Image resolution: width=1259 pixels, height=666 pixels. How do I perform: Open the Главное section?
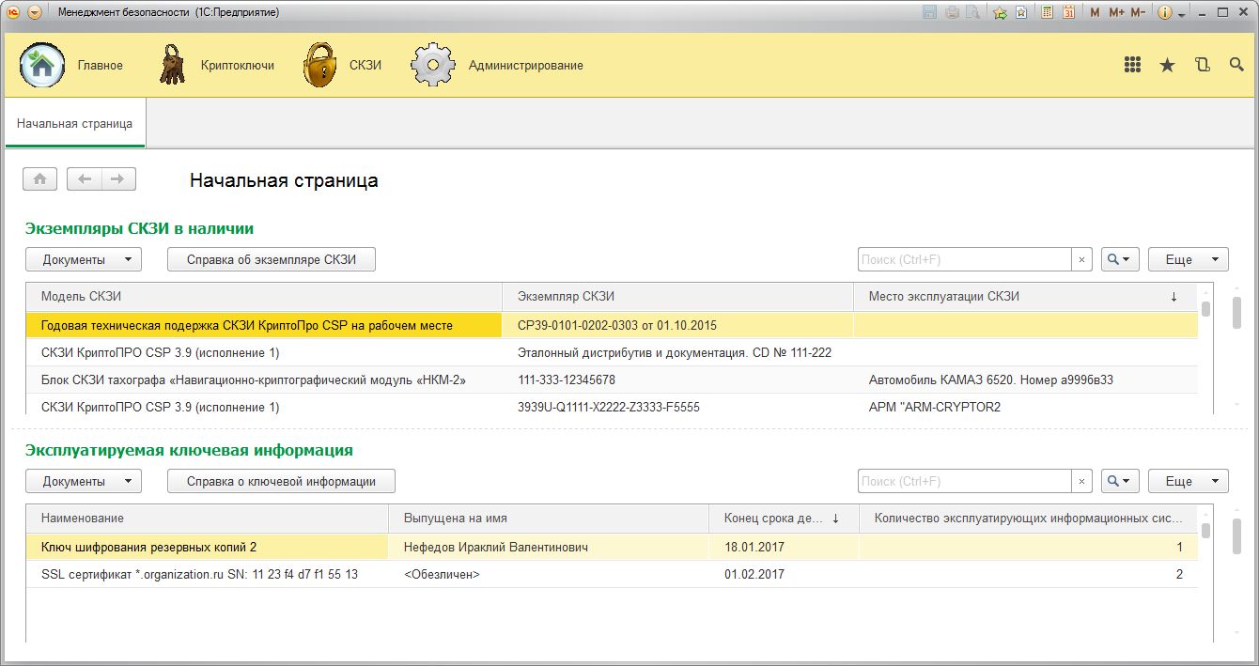coord(71,65)
